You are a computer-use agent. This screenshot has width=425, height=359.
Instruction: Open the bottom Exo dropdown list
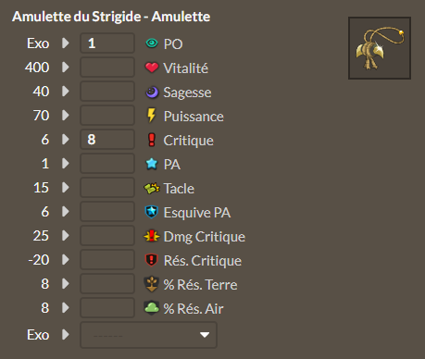[148, 335]
